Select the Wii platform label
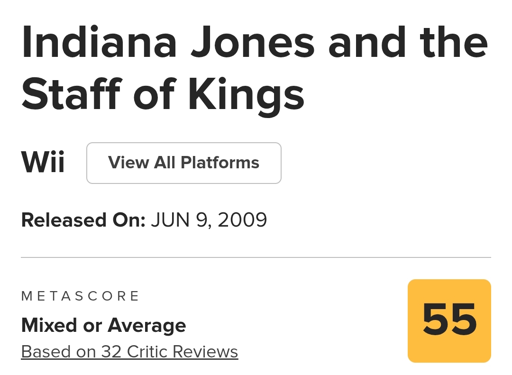This screenshot has height=375, width=512. click(43, 163)
